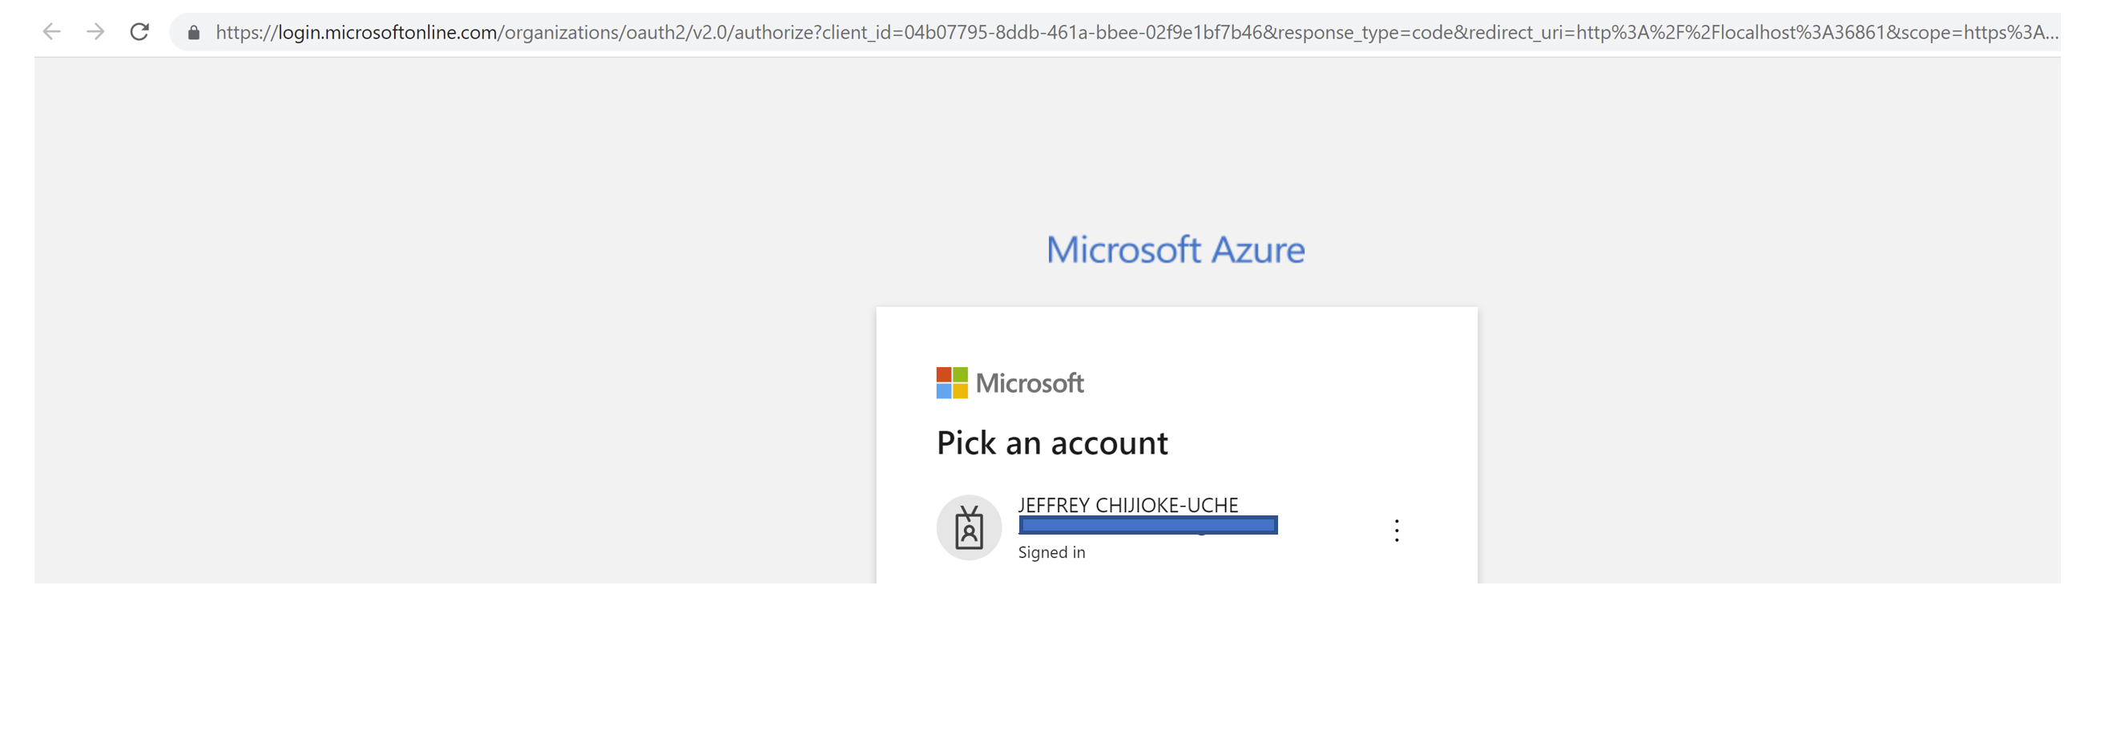This screenshot has height=751, width=2101.
Task: Click the 'Signed in' status text
Action: tap(1051, 552)
